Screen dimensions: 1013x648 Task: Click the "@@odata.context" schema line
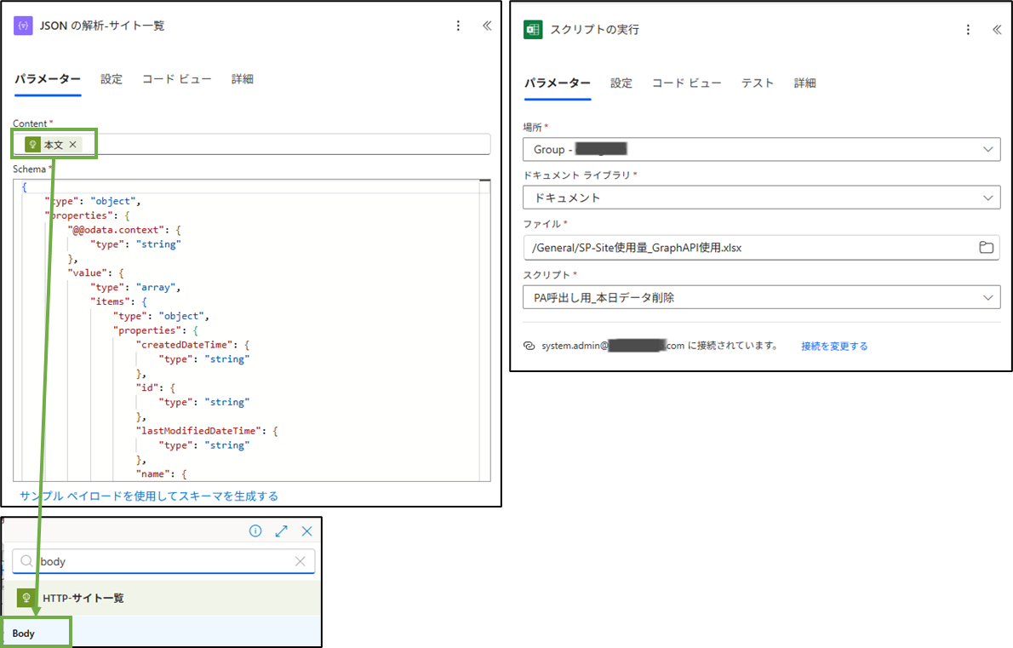tap(124, 229)
